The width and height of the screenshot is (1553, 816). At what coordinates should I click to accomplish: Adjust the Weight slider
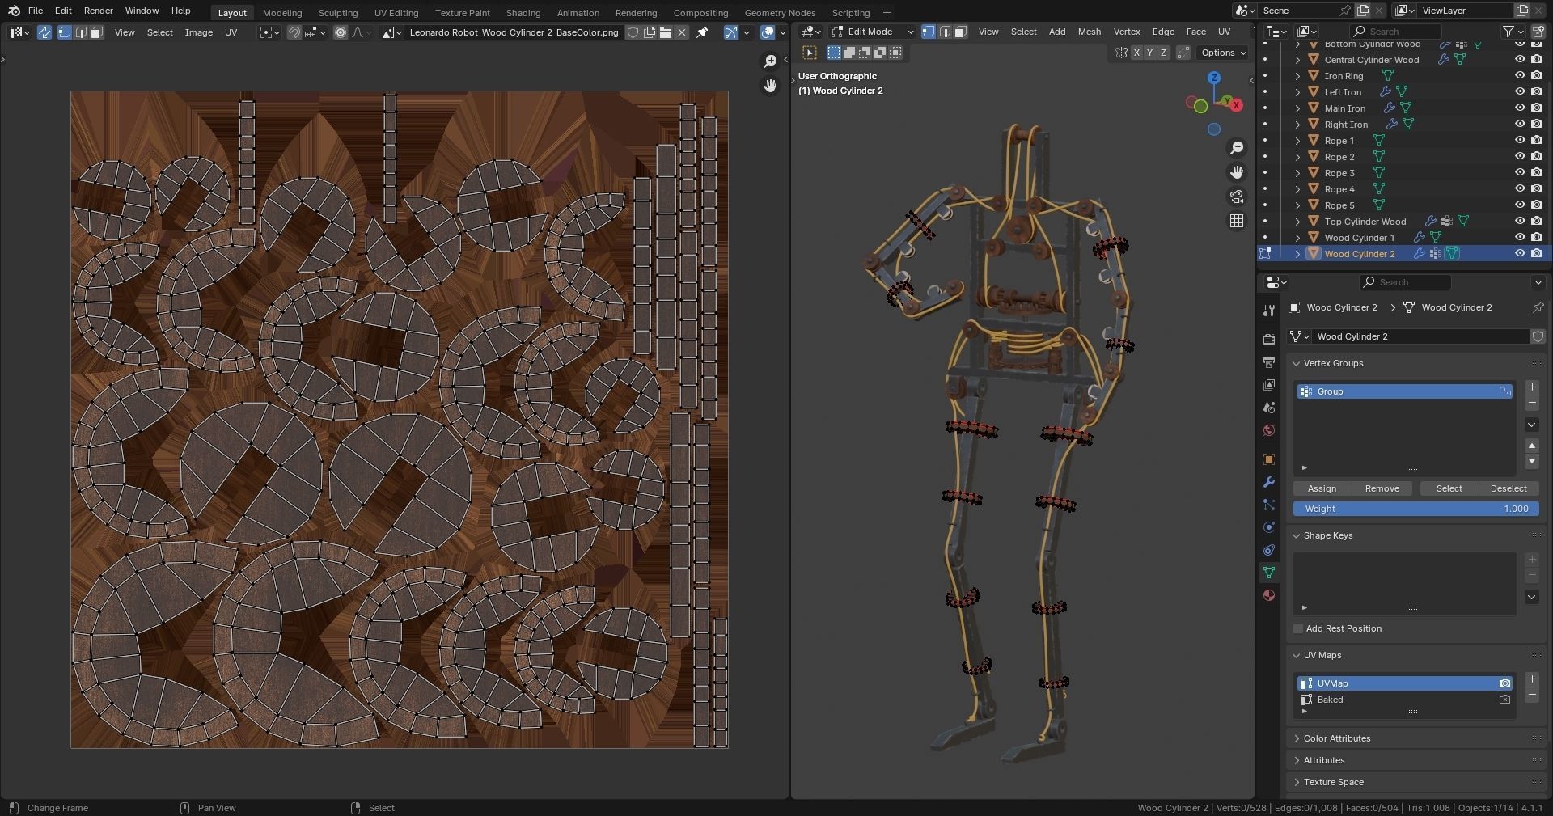point(1415,509)
